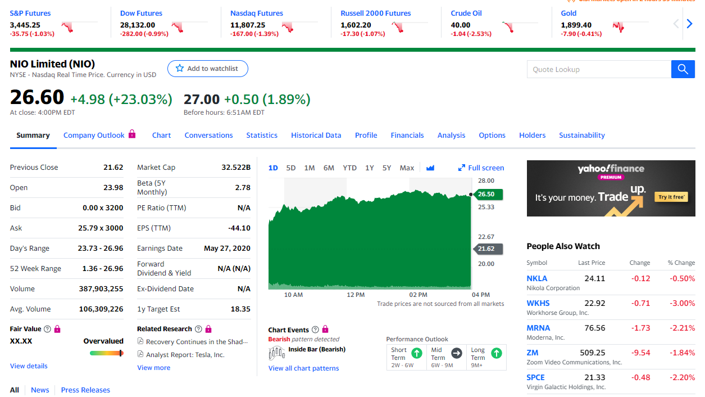Go to the Historical Data tab
This screenshot has height=397, width=705.
[316, 136]
